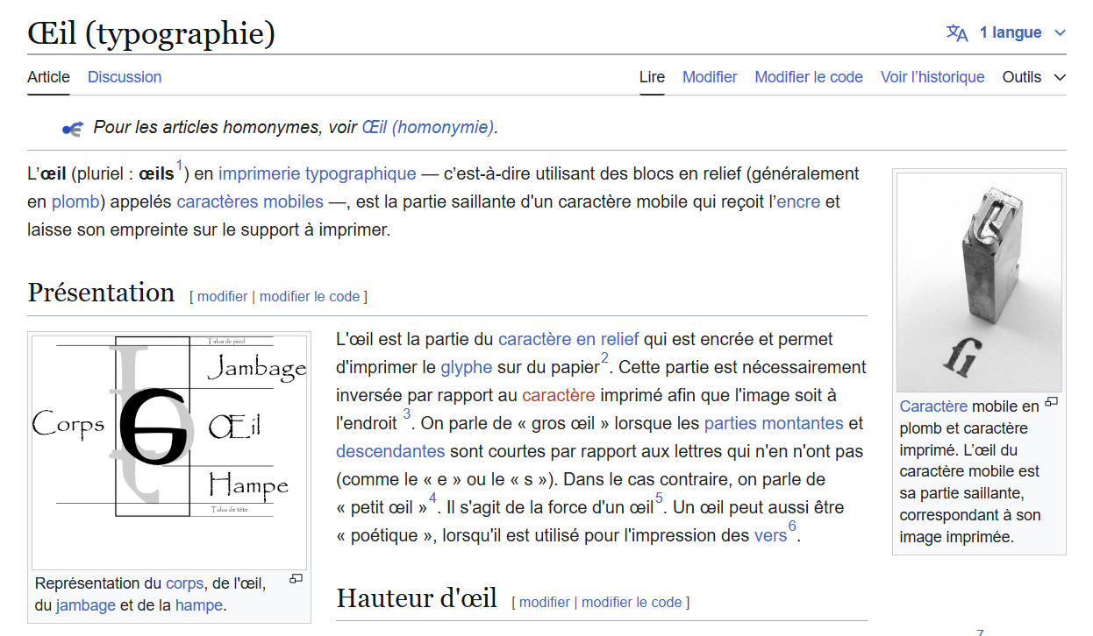Follow the "vers" link
The image size is (1093, 636).
pos(770,535)
